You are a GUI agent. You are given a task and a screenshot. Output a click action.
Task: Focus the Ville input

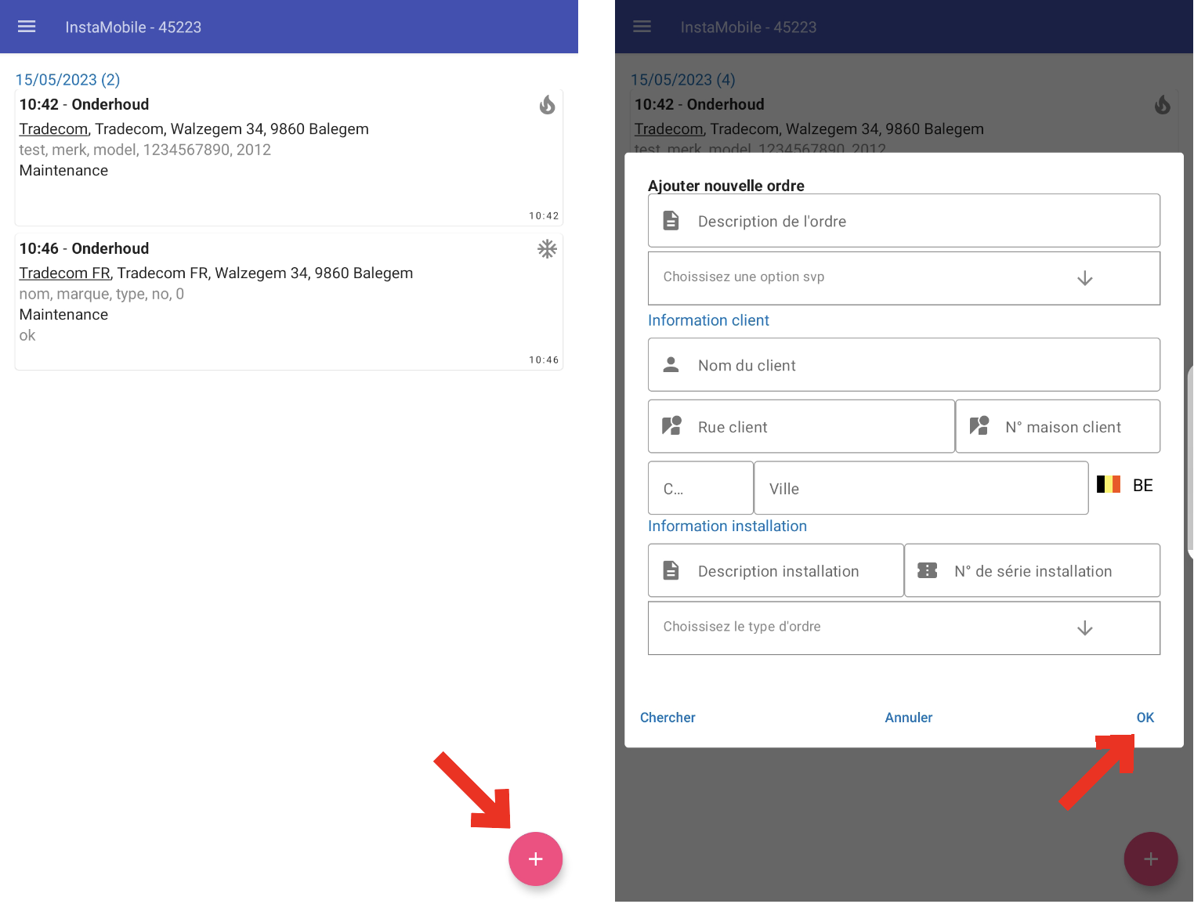[921, 488]
